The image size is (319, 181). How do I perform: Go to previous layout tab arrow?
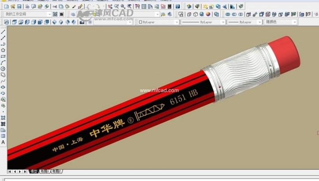[x=15, y=172]
